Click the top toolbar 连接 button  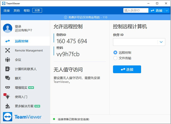tap(156, 11)
